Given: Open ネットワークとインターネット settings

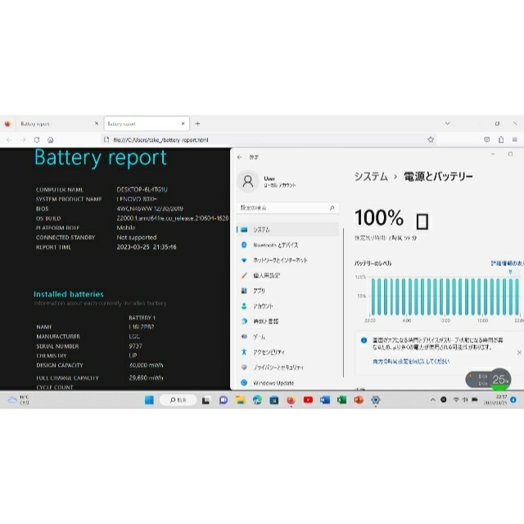Looking at the screenshot, I should [288, 260].
